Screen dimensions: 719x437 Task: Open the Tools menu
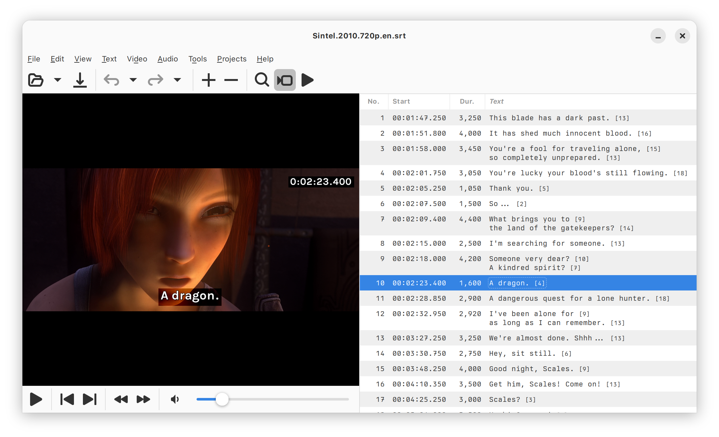click(x=197, y=59)
